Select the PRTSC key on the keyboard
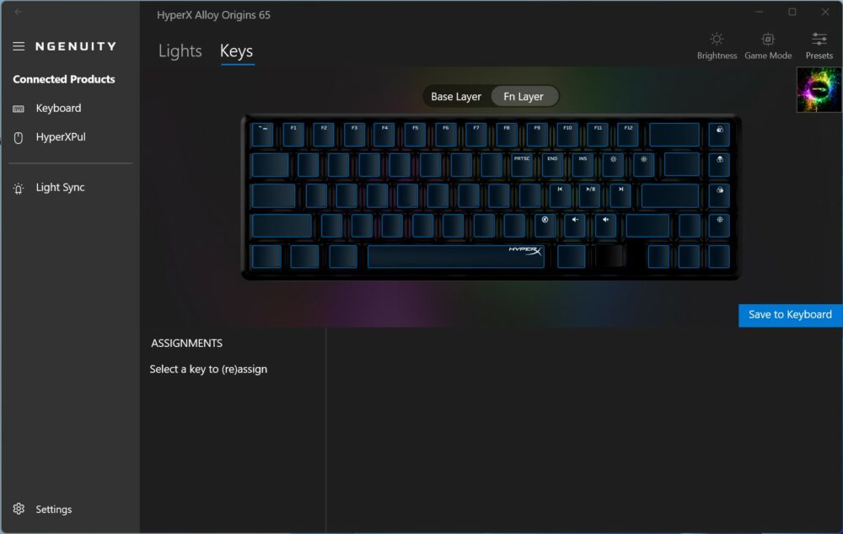 click(522, 165)
